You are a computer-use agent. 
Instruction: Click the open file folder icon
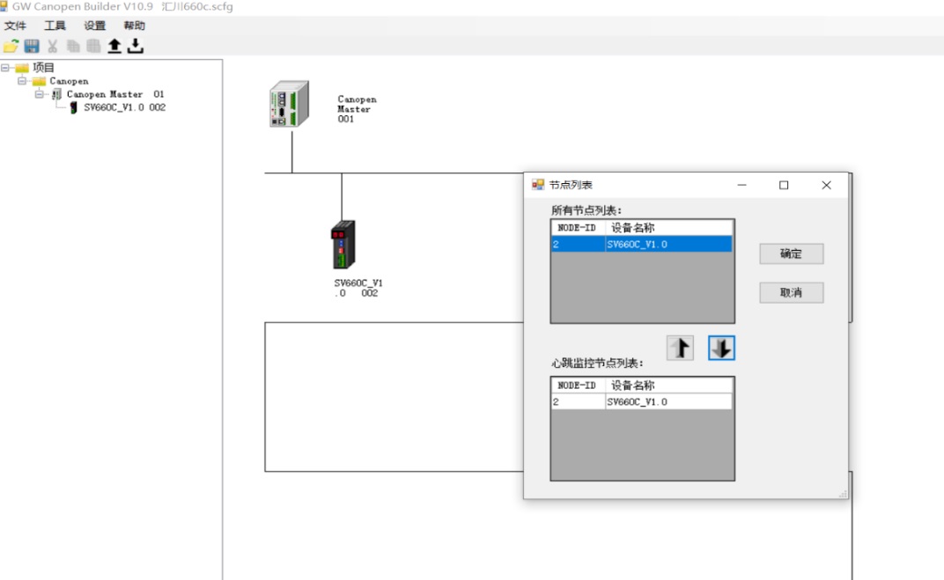11,46
